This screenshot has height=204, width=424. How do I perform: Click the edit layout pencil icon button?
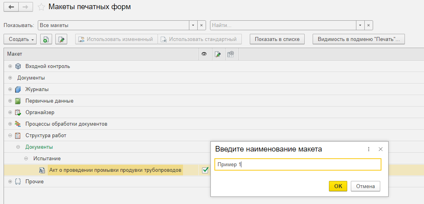[61, 39]
